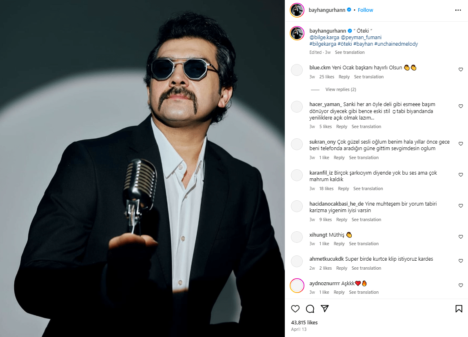See translation of the post caption
This screenshot has width=468, height=337.
pos(350,52)
